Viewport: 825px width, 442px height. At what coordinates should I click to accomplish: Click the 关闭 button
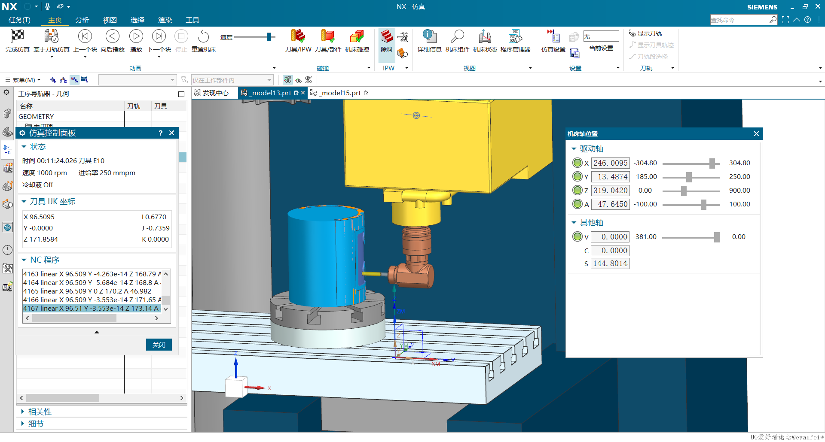[159, 345]
